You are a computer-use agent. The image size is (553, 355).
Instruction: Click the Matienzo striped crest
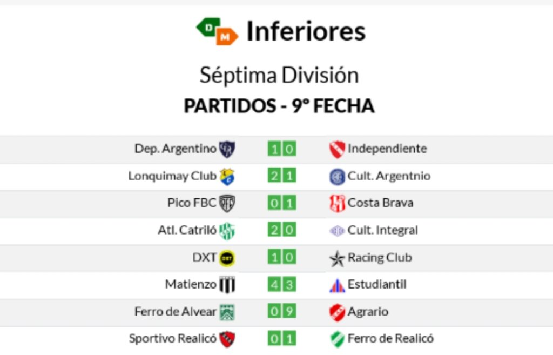(227, 285)
